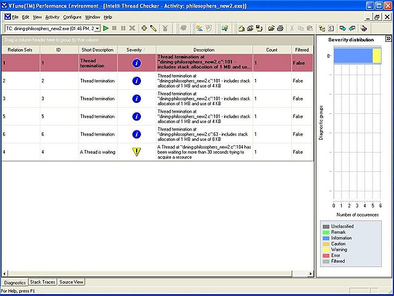Sort by Count column header
394x296 pixels.
tap(272, 50)
